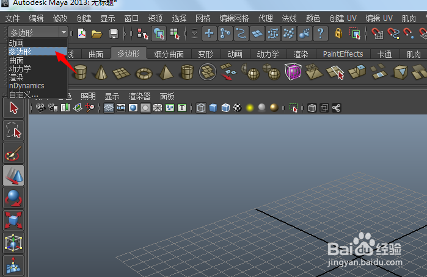Switch to the 变形 shelf tab

205,54
